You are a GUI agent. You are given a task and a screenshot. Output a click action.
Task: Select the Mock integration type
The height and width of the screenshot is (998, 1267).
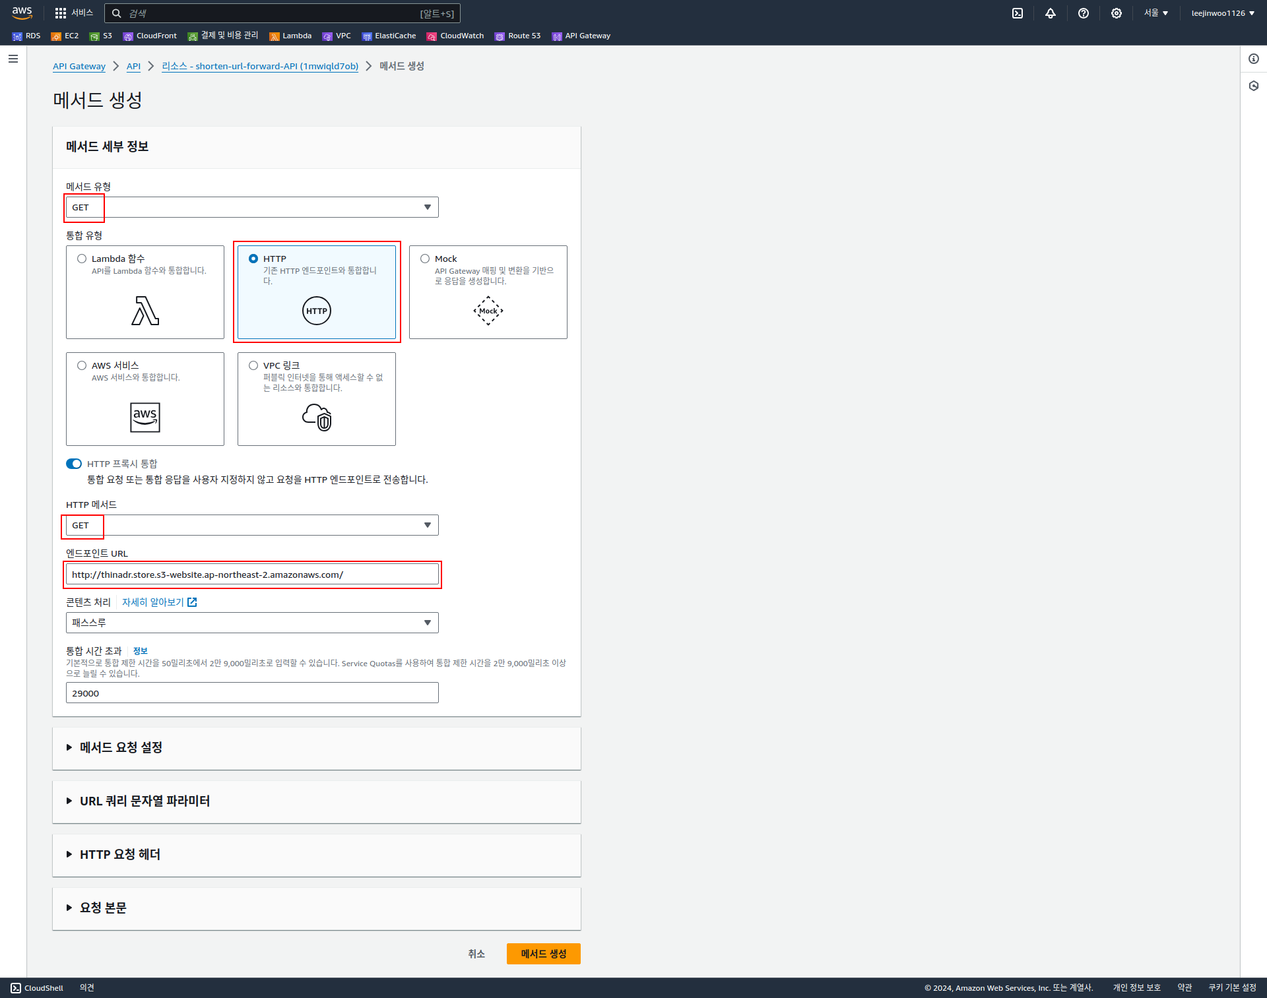[425, 259]
